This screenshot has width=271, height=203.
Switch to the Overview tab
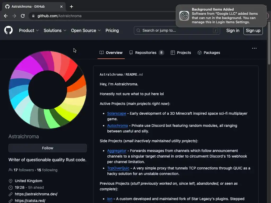[x=111, y=53]
